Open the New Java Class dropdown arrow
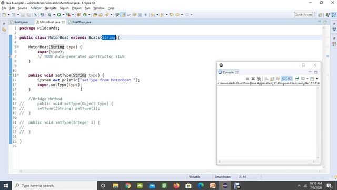The height and width of the screenshot is (190, 337). (90, 15)
